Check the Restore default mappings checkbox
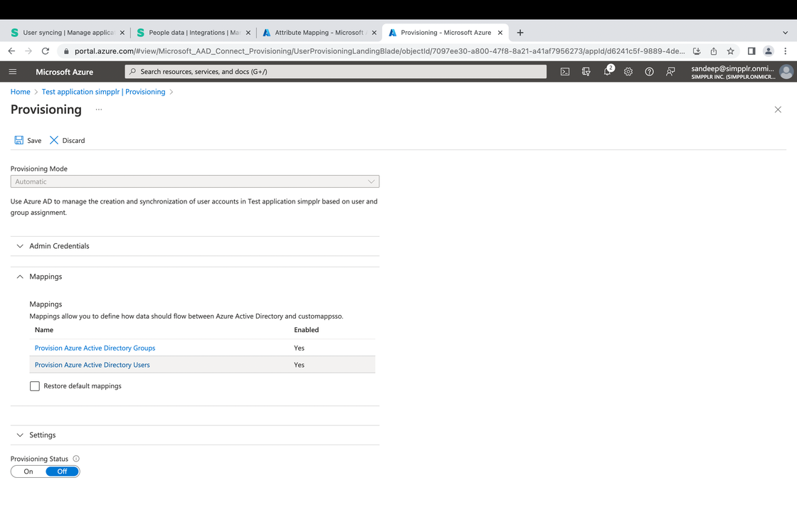Viewport: 797px width, 517px height. (34, 385)
